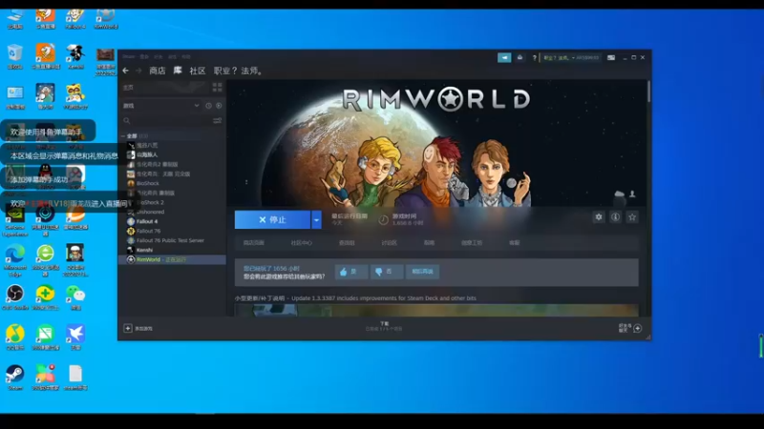
Task: Open friends and chat icon at bottom right
Action: click(637, 328)
